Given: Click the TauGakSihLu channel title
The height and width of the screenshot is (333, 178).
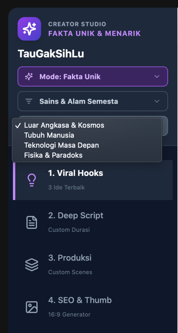Looking at the screenshot, I should coord(51,54).
